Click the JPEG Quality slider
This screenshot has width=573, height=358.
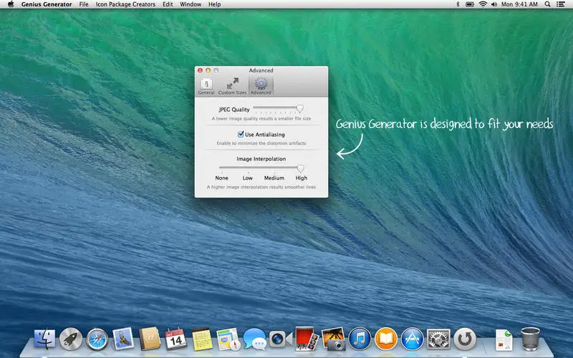pos(278,109)
